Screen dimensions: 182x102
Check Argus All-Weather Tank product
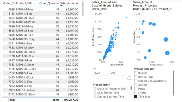(x=94, y=89)
